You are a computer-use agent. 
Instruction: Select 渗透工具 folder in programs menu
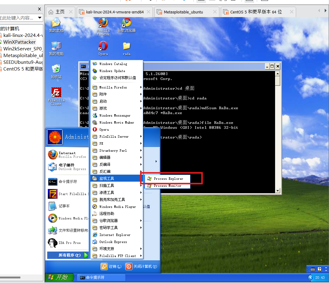[x=117, y=193]
